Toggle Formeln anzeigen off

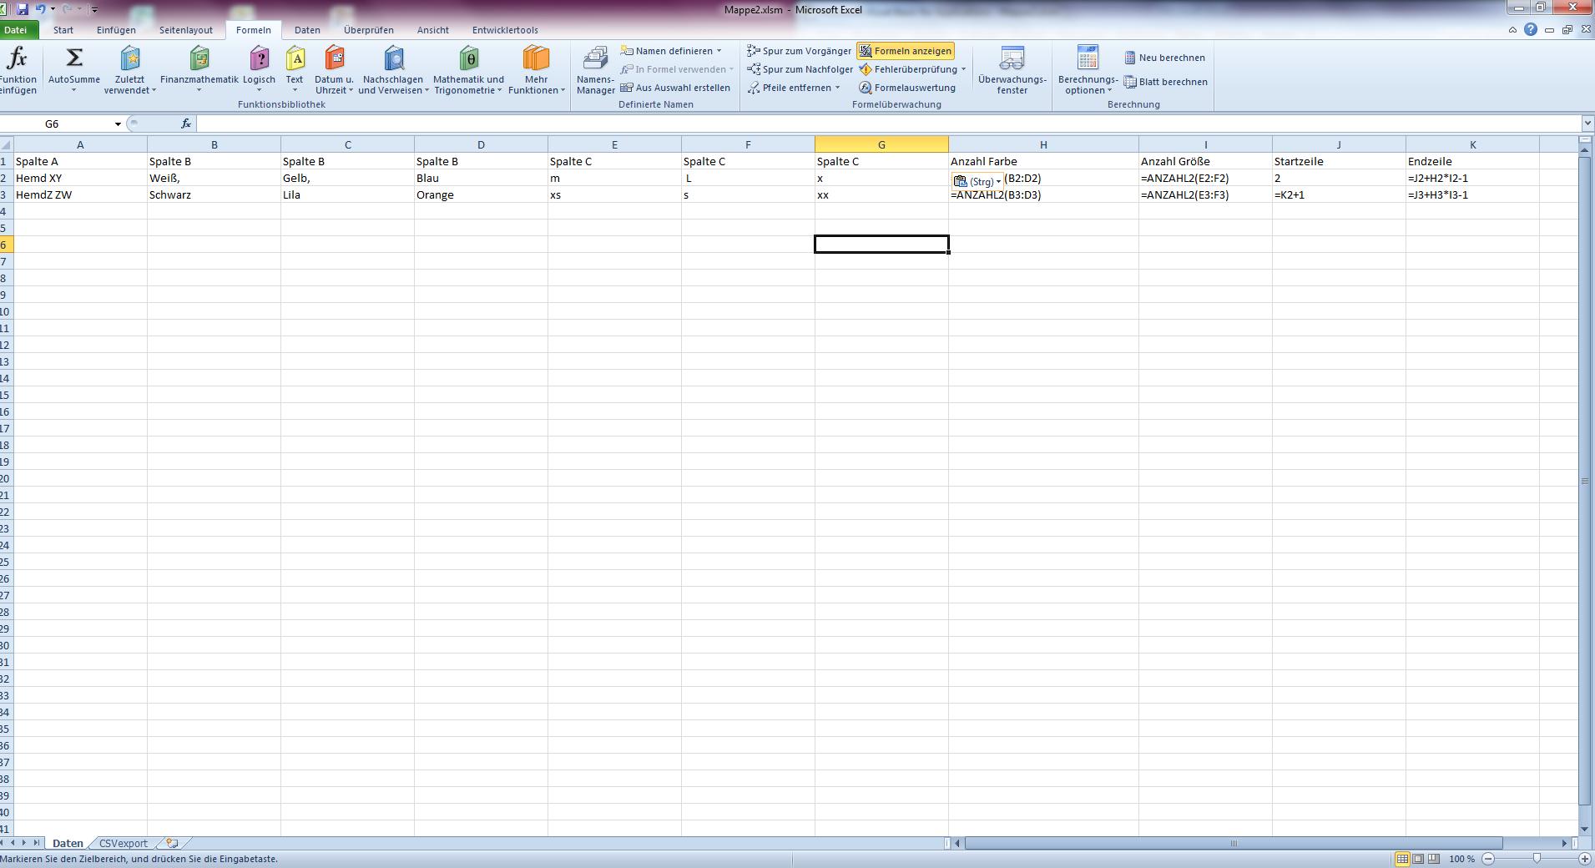click(x=905, y=51)
